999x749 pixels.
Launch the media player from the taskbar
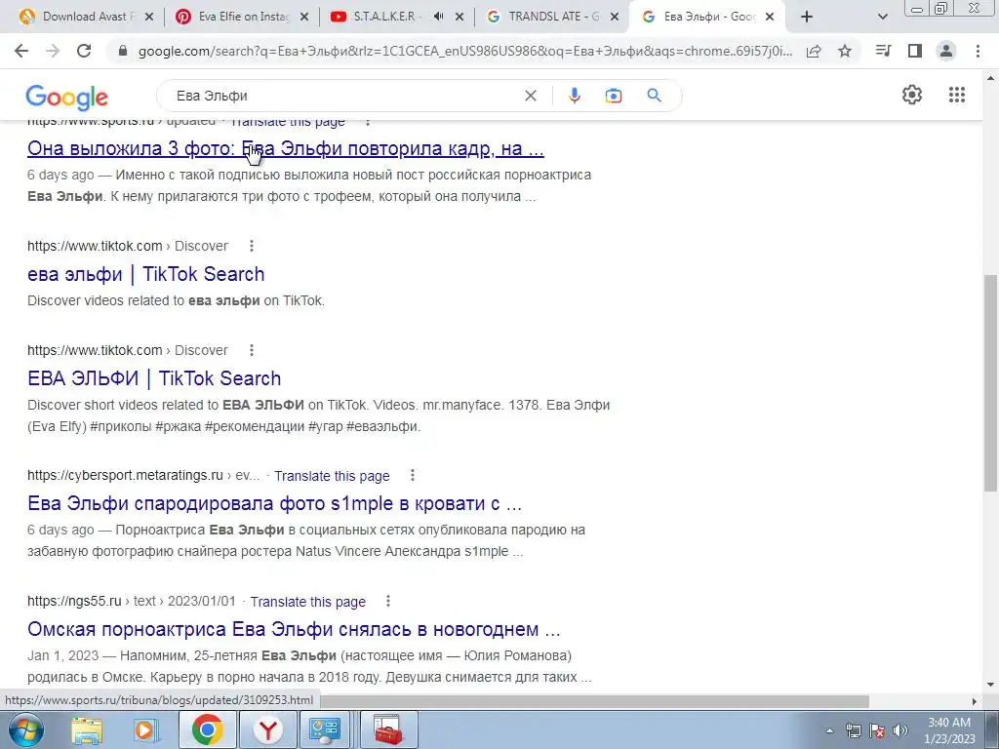point(146,729)
